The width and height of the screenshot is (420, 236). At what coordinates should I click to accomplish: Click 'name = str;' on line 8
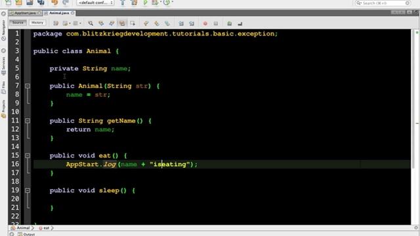point(88,94)
